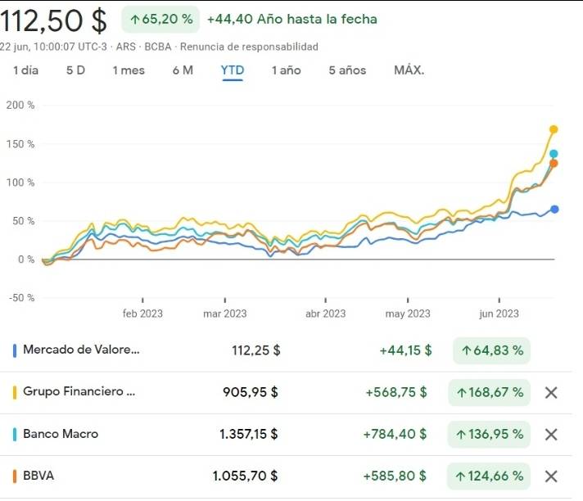Image resolution: width=583 pixels, height=501 pixels.
Task: Open the Banco Macro stock row
Action: [61, 434]
